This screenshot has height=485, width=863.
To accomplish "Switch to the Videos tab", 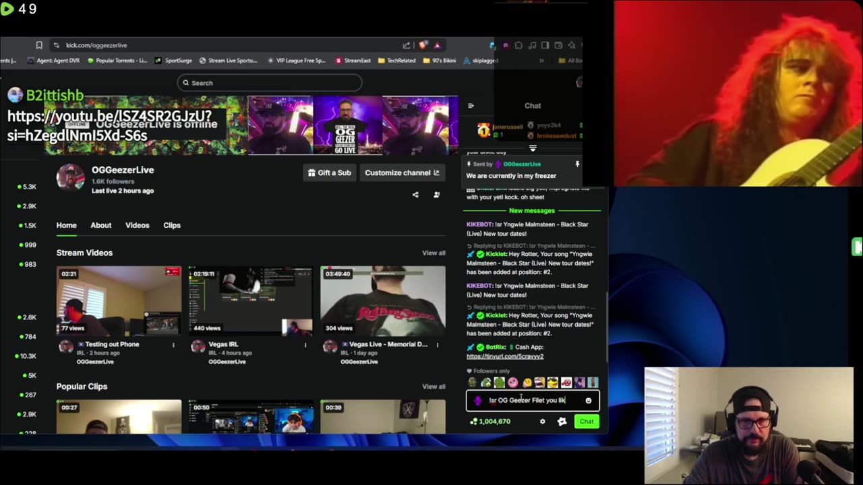I will point(137,225).
